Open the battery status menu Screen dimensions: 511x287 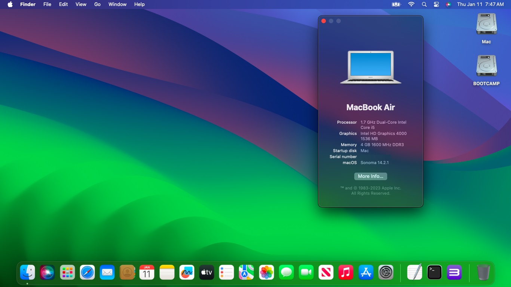pos(396,4)
